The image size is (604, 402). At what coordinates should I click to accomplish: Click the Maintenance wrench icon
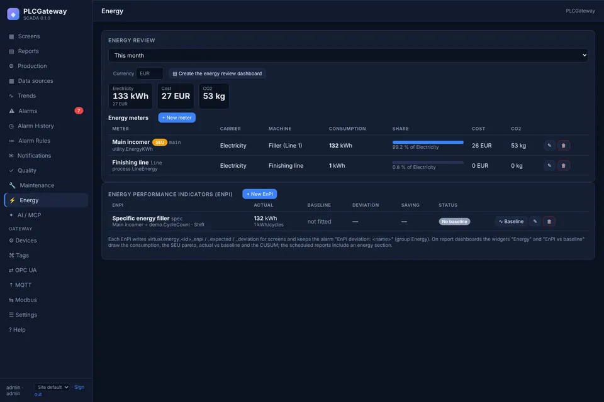13,185
